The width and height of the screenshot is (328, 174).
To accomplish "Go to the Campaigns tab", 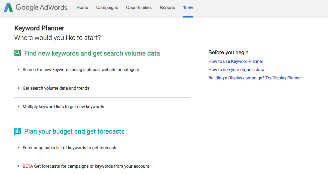I will [107, 8].
